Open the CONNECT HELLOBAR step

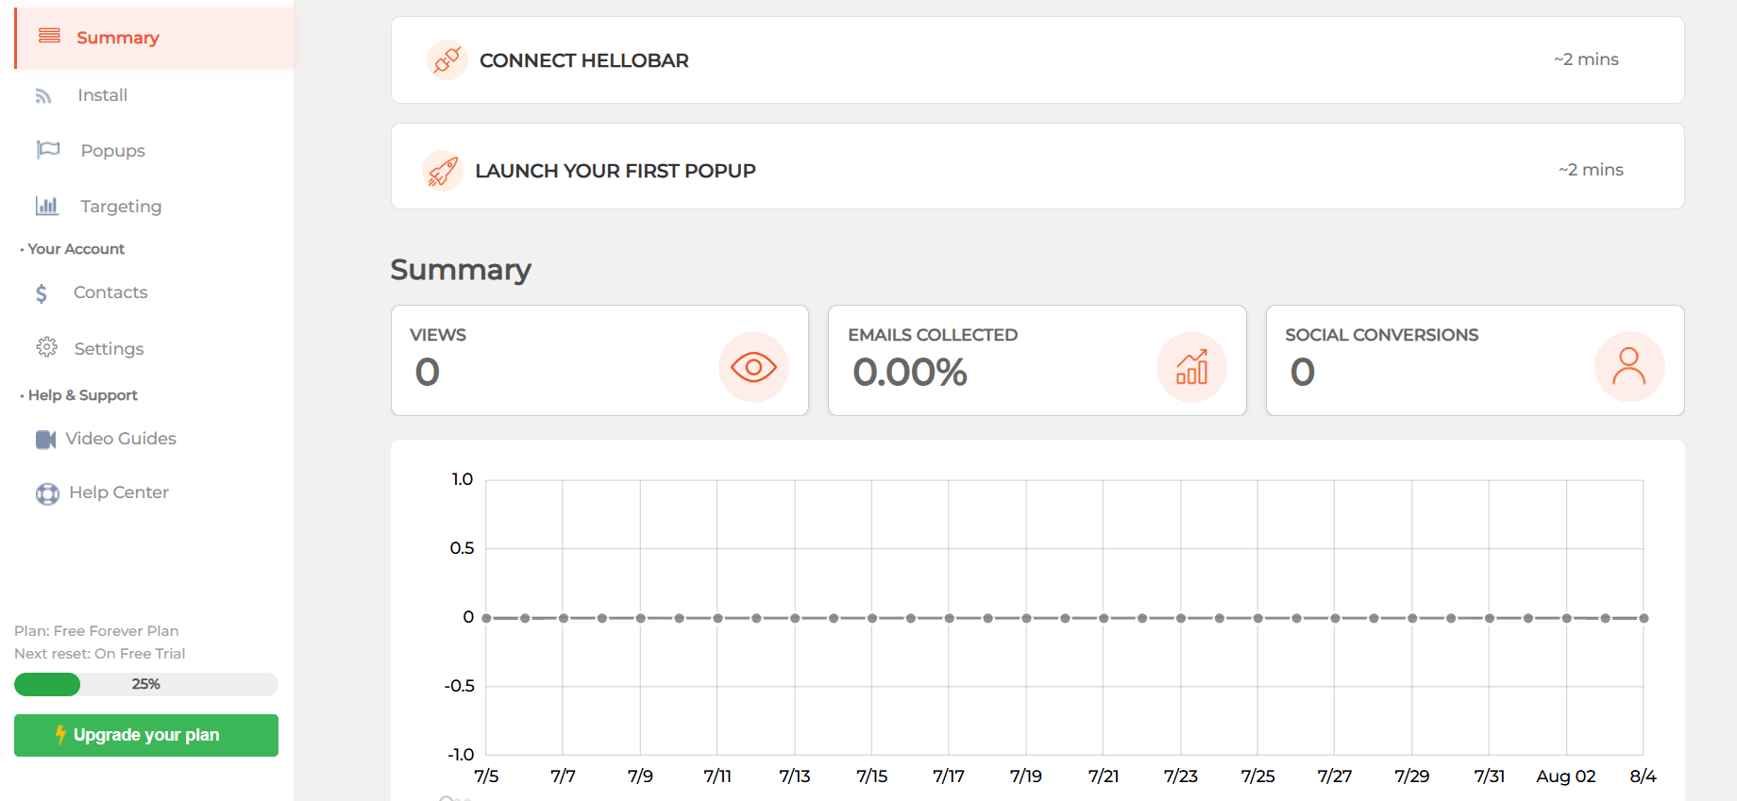tap(1037, 59)
